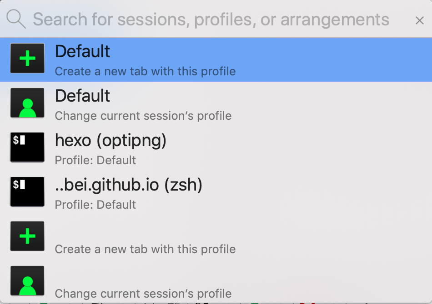Click the magnifying glass search icon
Image resolution: width=432 pixels, height=304 pixels.
pyautogui.click(x=16, y=19)
